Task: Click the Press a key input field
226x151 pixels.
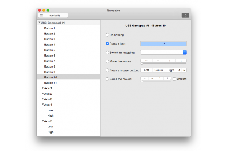Action: pyautogui.click(x=164, y=44)
